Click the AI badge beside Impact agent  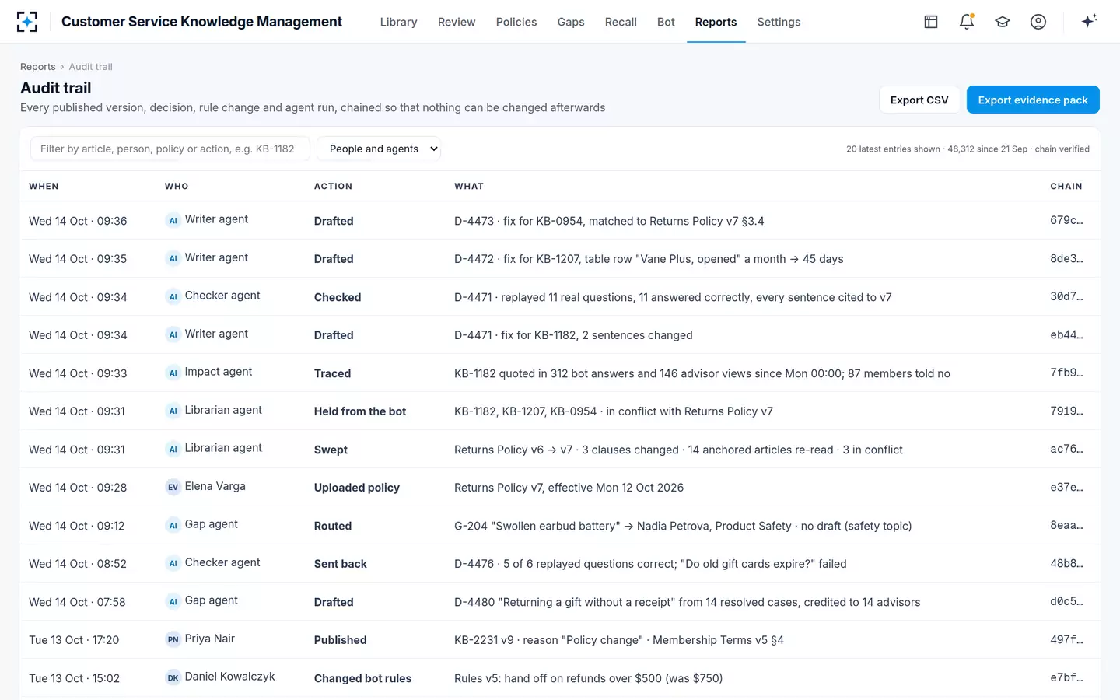point(173,373)
